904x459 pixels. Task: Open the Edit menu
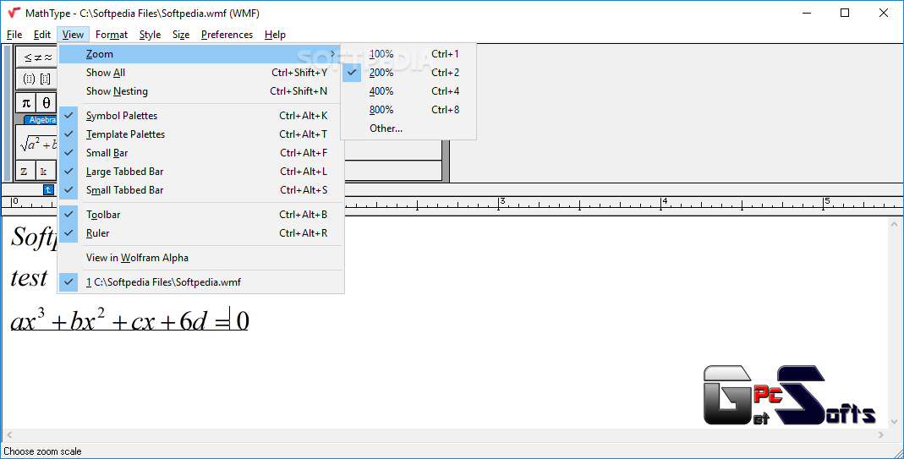42,35
